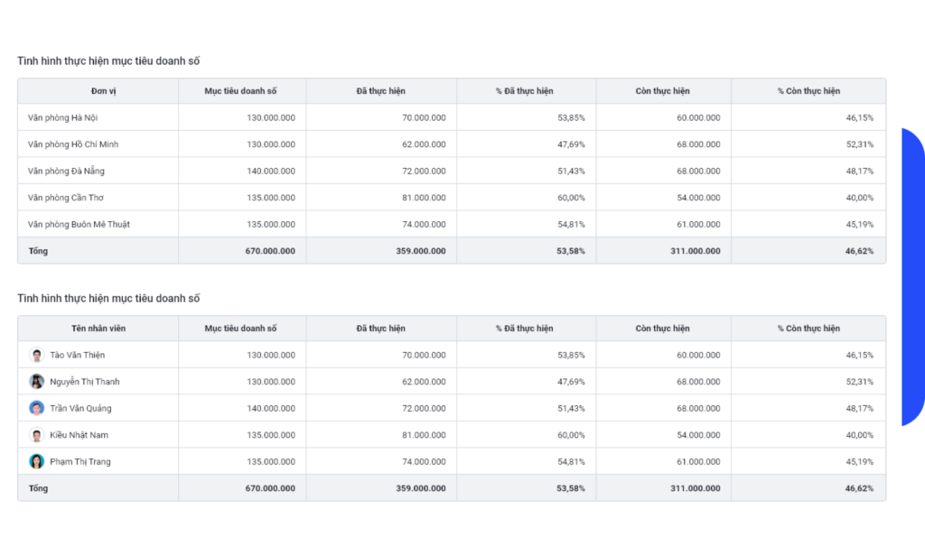Click the Văn phòng Buôn Mê Thuật entry

(79, 224)
